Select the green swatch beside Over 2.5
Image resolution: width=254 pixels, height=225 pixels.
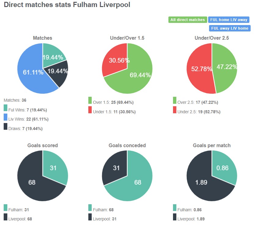point(175,103)
